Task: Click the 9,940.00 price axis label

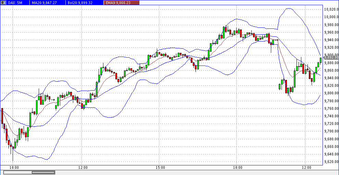Action: coord(332,40)
